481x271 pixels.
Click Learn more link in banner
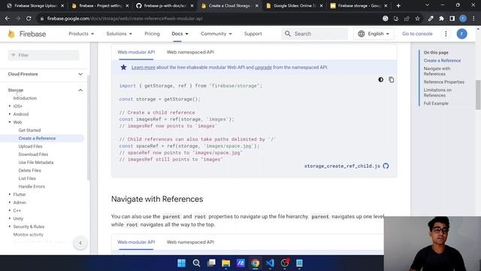(144, 67)
